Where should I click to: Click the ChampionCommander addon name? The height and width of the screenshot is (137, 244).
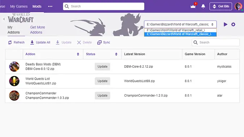[41, 93]
